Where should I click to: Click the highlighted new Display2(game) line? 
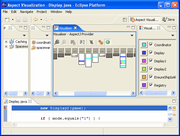[89, 108]
